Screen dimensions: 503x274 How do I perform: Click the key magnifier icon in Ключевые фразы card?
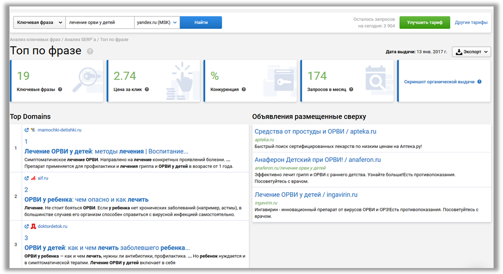point(86,79)
